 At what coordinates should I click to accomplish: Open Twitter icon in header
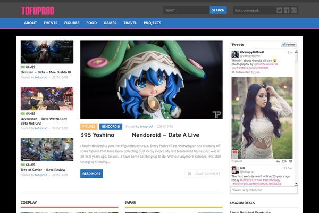click(279, 11)
